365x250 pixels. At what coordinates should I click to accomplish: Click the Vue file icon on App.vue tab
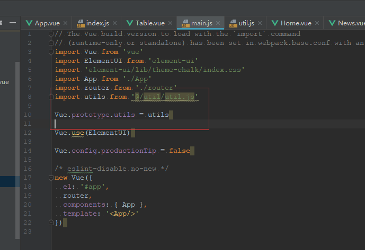pyautogui.click(x=30, y=23)
